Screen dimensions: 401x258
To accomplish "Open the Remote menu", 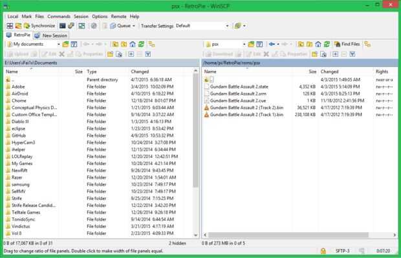I will point(118,16).
